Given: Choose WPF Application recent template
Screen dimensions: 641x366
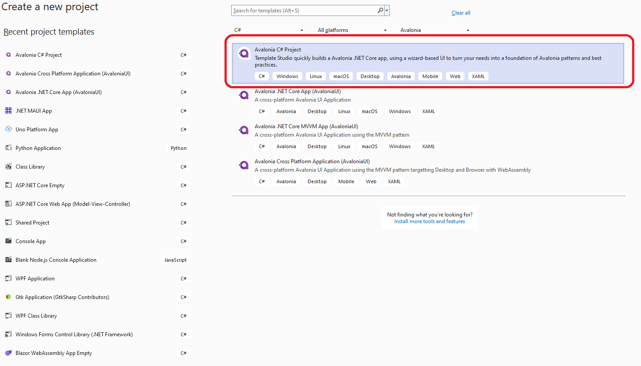Looking at the screenshot, I should 96,279.
